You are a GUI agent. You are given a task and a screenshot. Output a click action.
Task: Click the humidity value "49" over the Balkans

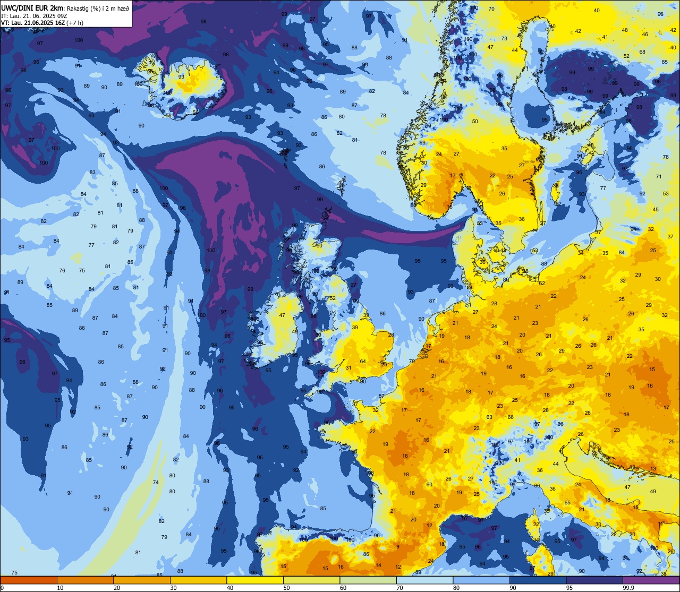[653, 491]
